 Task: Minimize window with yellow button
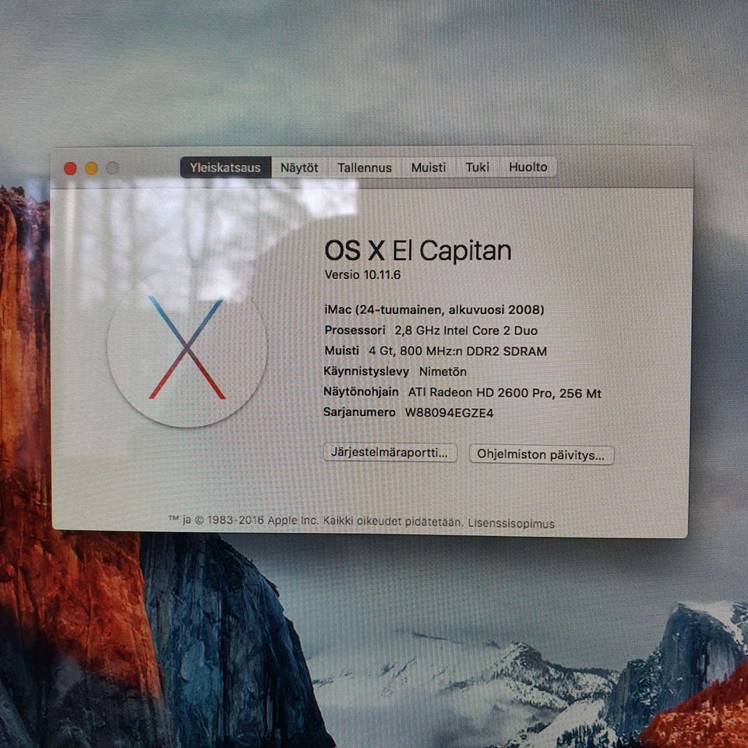pyautogui.click(x=92, y=168)
